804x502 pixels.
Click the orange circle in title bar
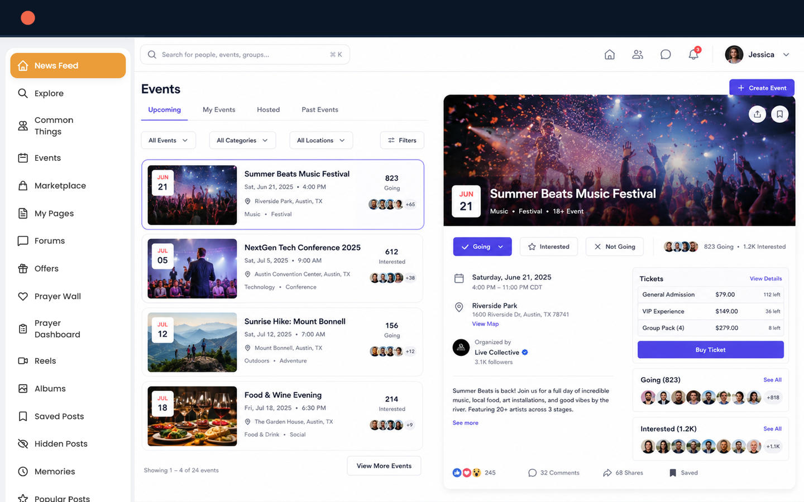pyautogui.click(x=28, y=18)
